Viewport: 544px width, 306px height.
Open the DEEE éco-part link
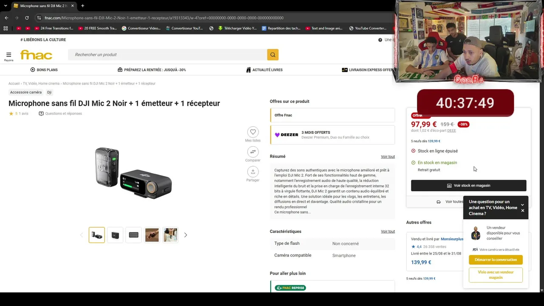451,130
